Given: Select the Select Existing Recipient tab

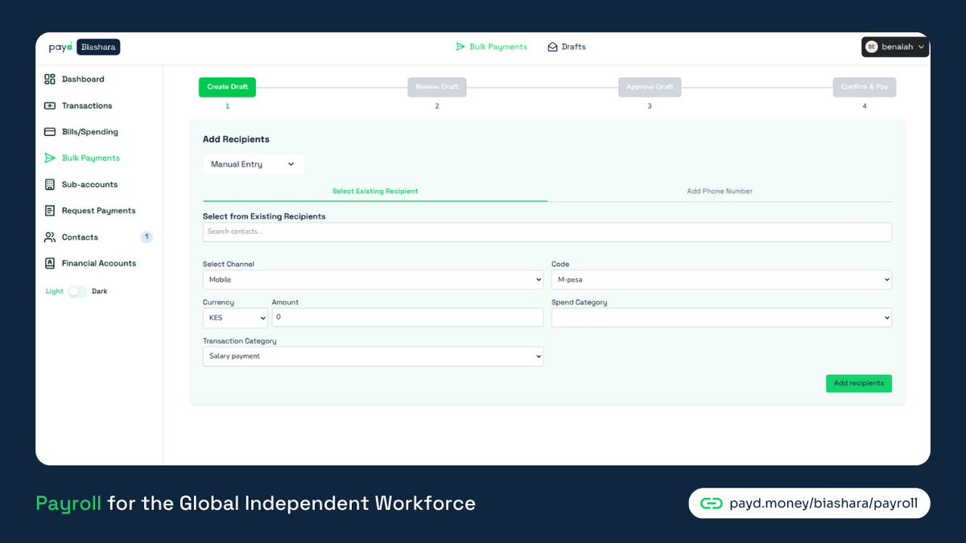Looking at the screenshot, I should pyautogui.click(x=374, y=191).
